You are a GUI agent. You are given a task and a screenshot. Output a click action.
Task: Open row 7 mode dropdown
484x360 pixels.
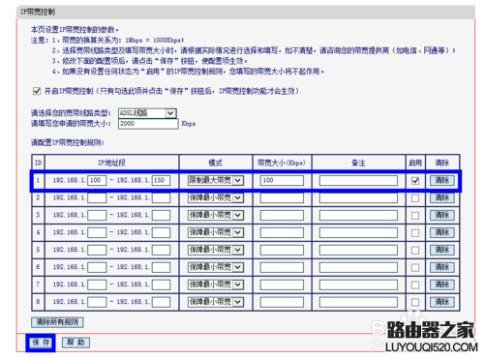(x=215, y=285)
